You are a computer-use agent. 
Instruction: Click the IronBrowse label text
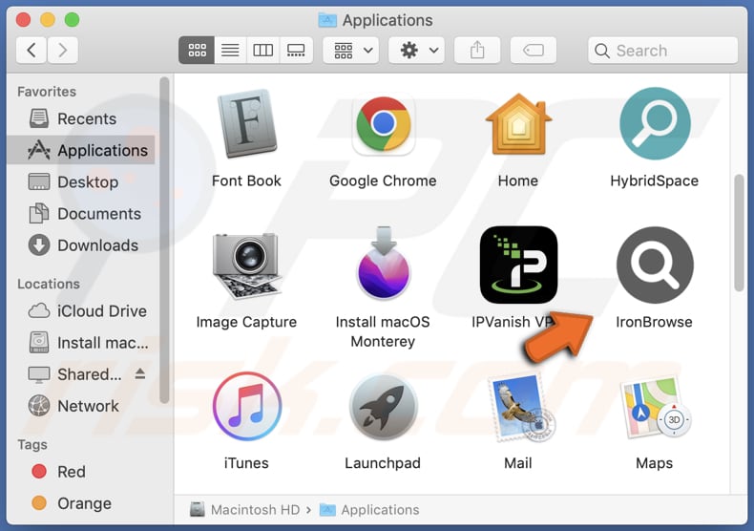coord(655,322)
